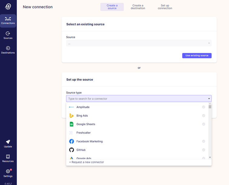
Task: Select the Amplitude connector
Action: click(x=83, y=107)
